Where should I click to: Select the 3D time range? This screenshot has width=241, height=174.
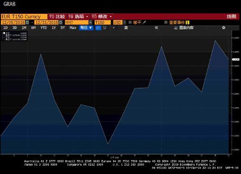click(14, 28)
